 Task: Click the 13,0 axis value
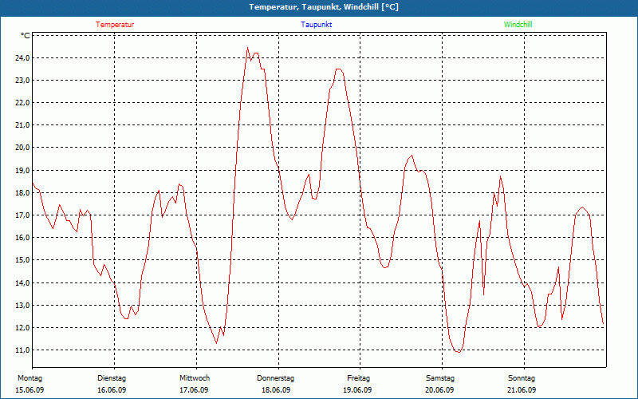[22, 306]
